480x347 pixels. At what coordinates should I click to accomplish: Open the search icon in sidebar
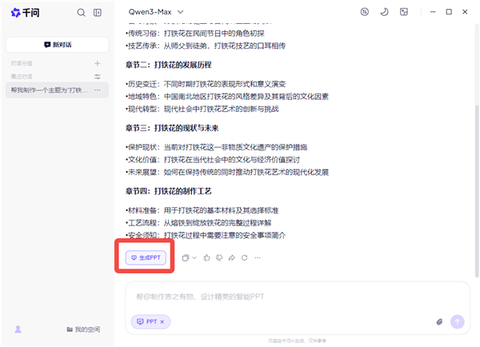tap(81, 13)
